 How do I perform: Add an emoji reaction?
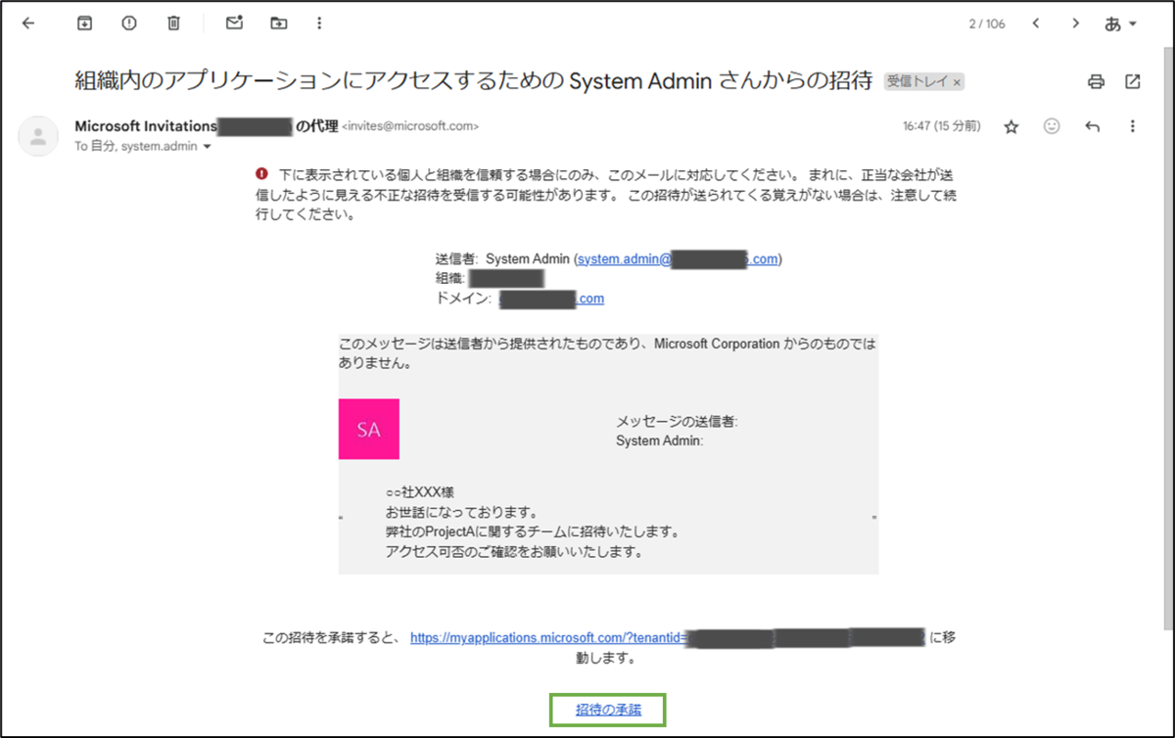[x=1052, y=126]
